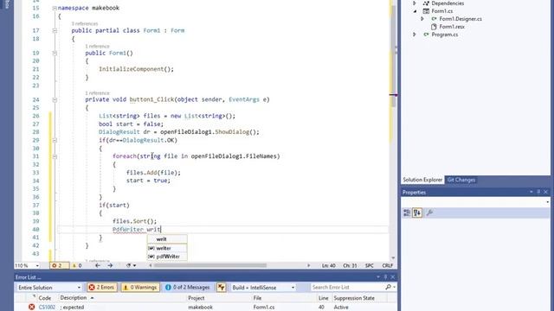Click the SPC indentation indicator
554x311 pixels.
(x=370, y=265)
